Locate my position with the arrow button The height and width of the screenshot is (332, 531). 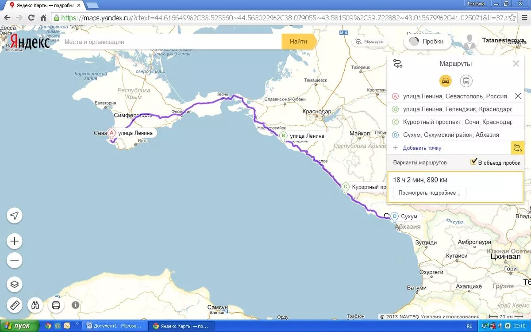pos(15,216)
